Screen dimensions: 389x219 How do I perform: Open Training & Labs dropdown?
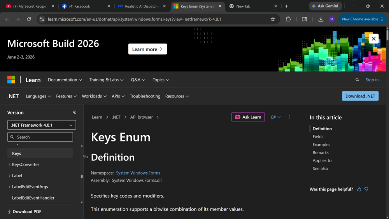[x=107, y=80]
